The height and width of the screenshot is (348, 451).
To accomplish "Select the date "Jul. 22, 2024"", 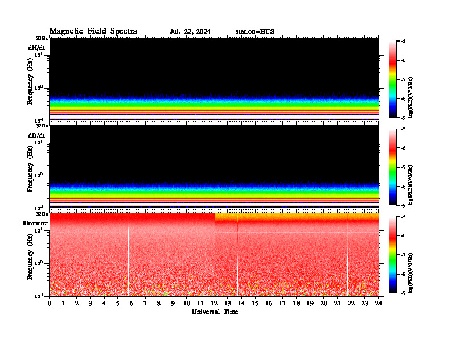I will (190, 32).
